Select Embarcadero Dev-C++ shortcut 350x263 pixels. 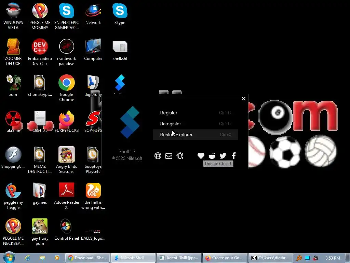click(x=40, y=52)
